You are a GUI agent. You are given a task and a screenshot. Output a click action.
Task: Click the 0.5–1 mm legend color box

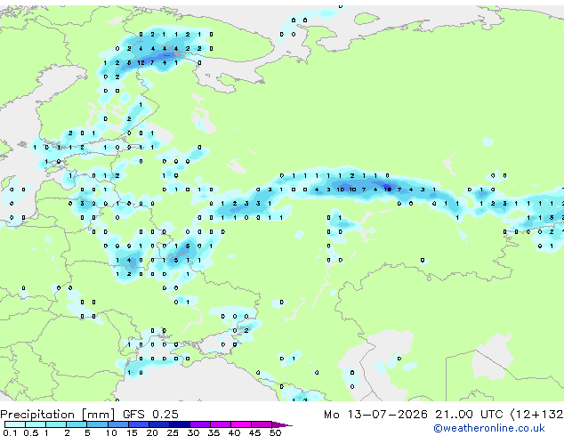tap(36, 424)
